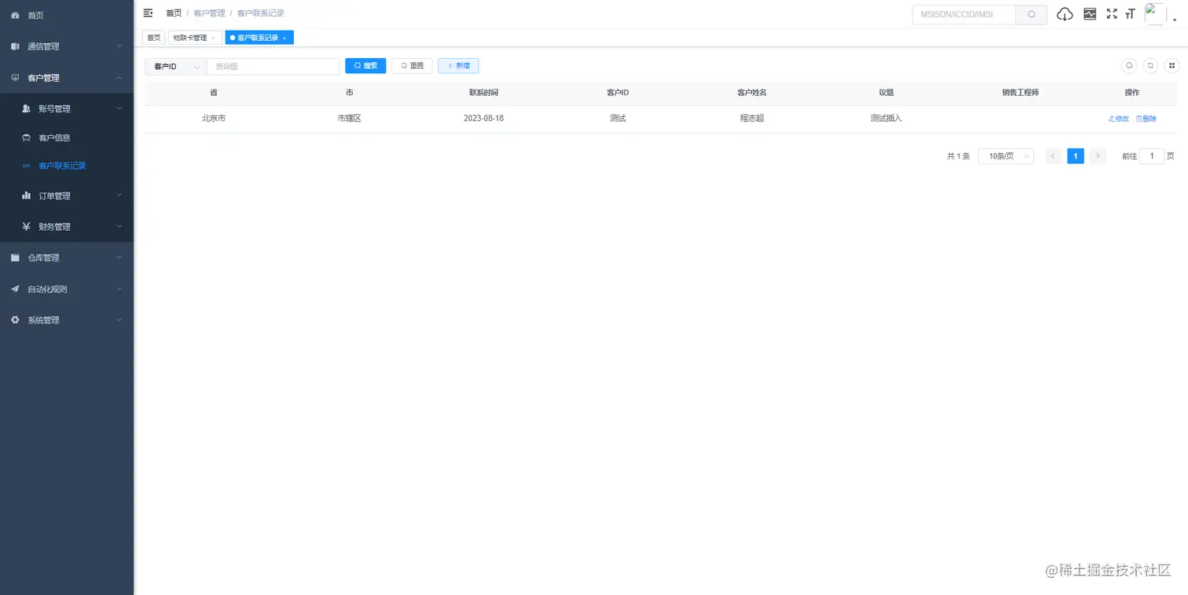Open the monitor chart icon in header

tap(1090, 14)
